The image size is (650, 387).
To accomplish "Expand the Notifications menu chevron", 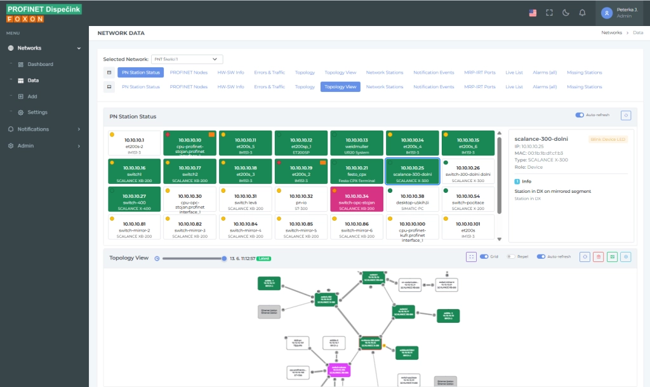I will tap(79, 129).
